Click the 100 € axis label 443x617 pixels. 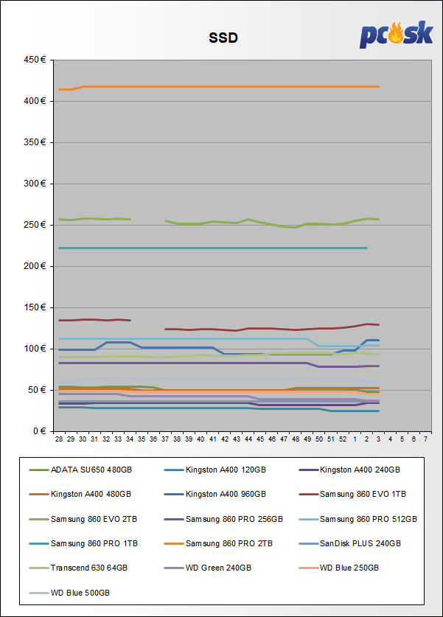(35, 349)
